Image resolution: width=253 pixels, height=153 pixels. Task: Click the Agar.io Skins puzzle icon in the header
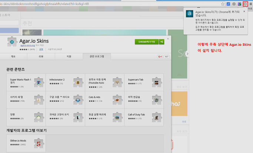click(x=12, y=41)
